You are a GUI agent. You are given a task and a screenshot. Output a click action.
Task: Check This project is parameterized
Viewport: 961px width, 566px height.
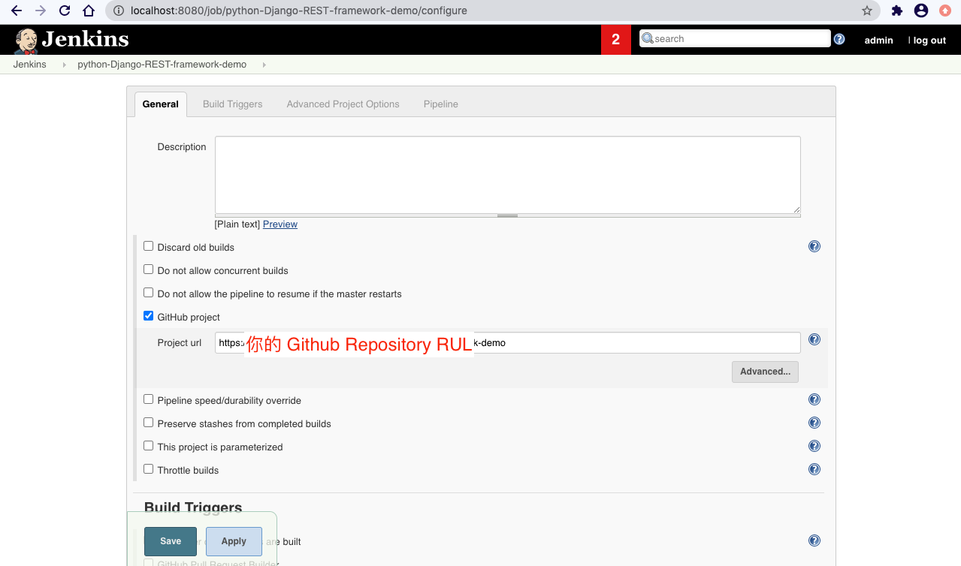148,445
